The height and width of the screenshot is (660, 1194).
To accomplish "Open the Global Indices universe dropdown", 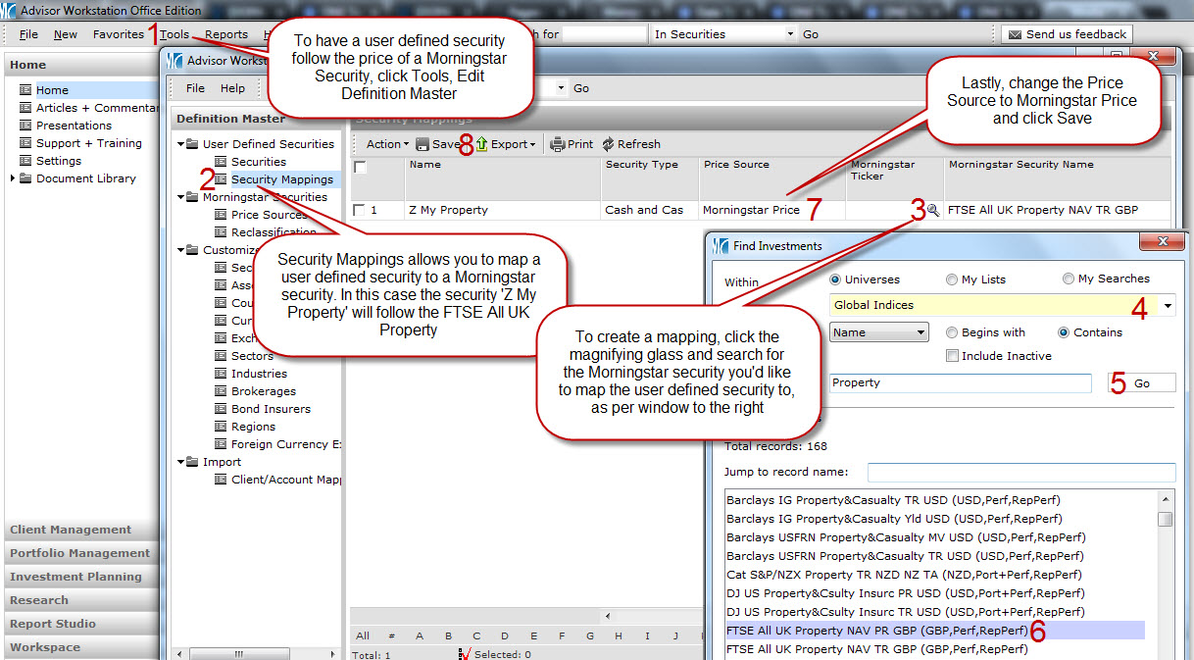I will 1167,306.
